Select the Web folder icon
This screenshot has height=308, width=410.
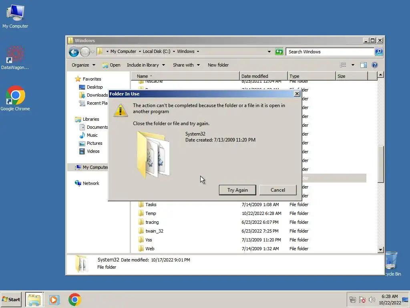(x=141, y=249)
